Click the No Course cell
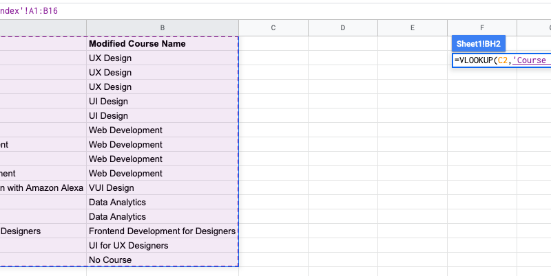 (x=110, y=260)
